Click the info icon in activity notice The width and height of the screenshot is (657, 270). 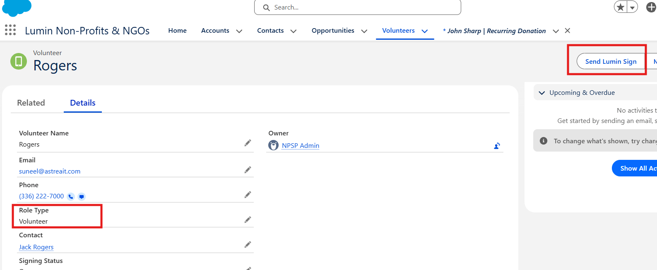544,141
